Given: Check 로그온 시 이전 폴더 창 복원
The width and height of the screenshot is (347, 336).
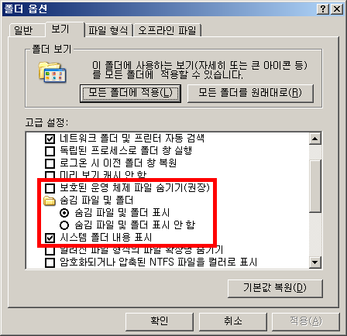Looking at the screenshot, I should (x=50, y=163).
